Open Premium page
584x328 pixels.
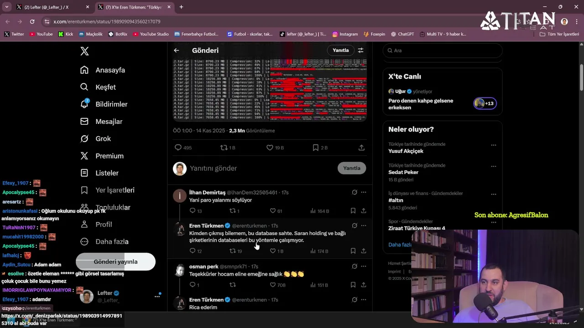click(102, 156)
